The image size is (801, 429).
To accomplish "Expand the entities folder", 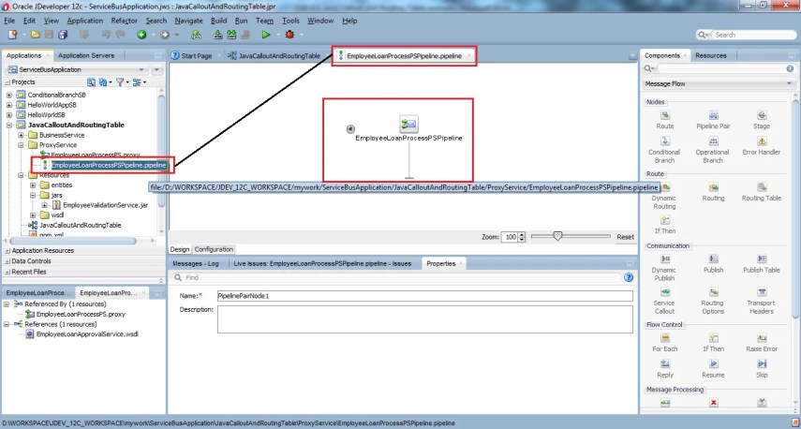I will pyautogui.click(x=33, y=185).
